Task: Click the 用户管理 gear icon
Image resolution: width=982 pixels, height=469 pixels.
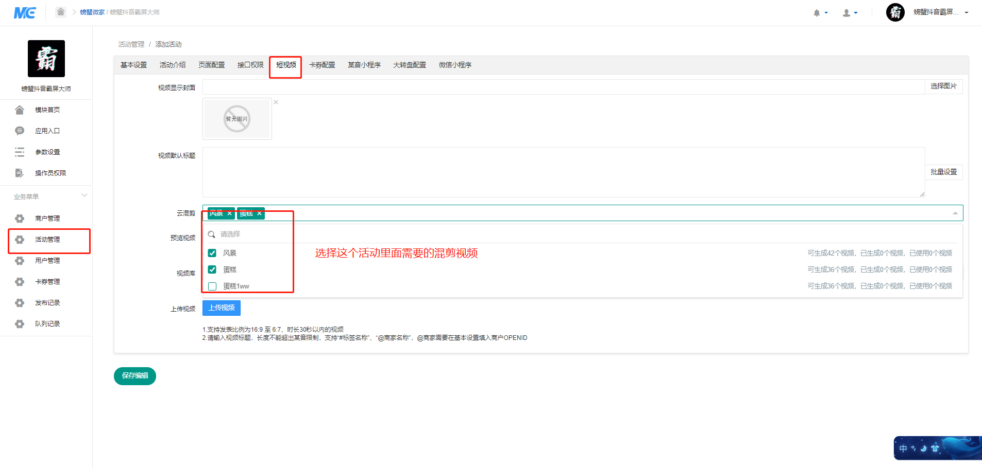Action: 20,260
